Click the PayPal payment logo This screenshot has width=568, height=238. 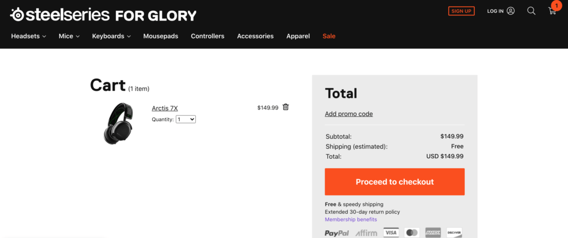[337, 233]
